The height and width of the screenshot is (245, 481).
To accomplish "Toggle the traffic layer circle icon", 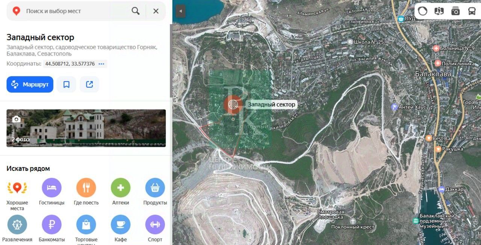I will pyautogui.click(x=423, y=11).
